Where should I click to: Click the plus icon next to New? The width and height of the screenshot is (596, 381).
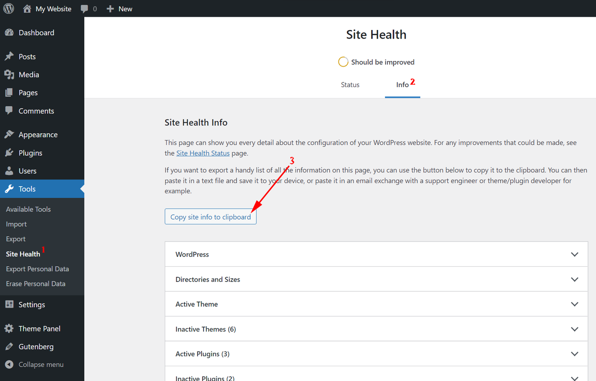pyautogui.click(x=110, y=9)
